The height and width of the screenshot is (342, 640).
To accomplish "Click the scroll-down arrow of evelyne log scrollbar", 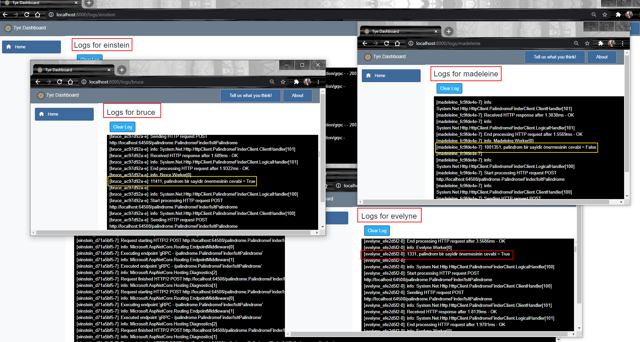I will (x=579, y=328).
